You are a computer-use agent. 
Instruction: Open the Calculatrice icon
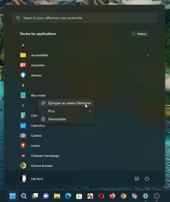click(23, 116)
